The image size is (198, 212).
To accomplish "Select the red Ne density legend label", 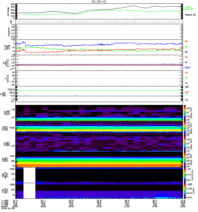I will pyautogui.click(x=186, y=57).
